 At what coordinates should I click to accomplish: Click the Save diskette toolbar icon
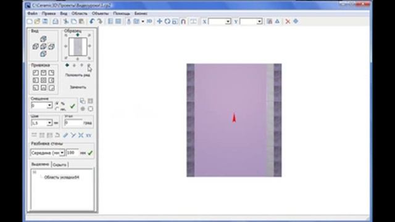(x=45, y=22)
